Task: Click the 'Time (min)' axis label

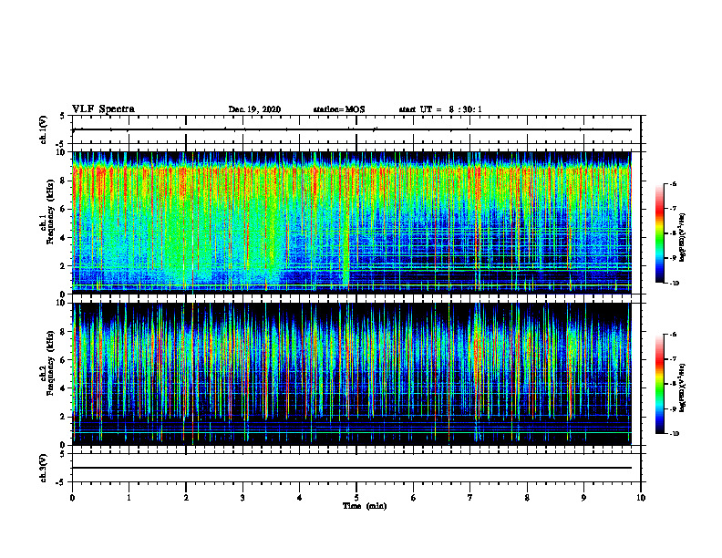Action: tap(365, 506)
